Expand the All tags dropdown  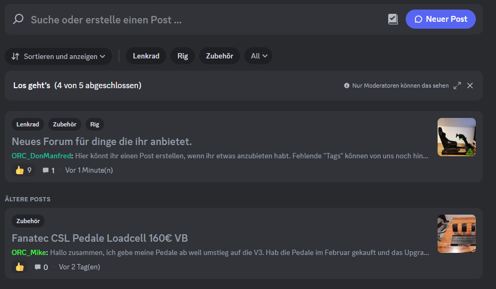point(259,56)
